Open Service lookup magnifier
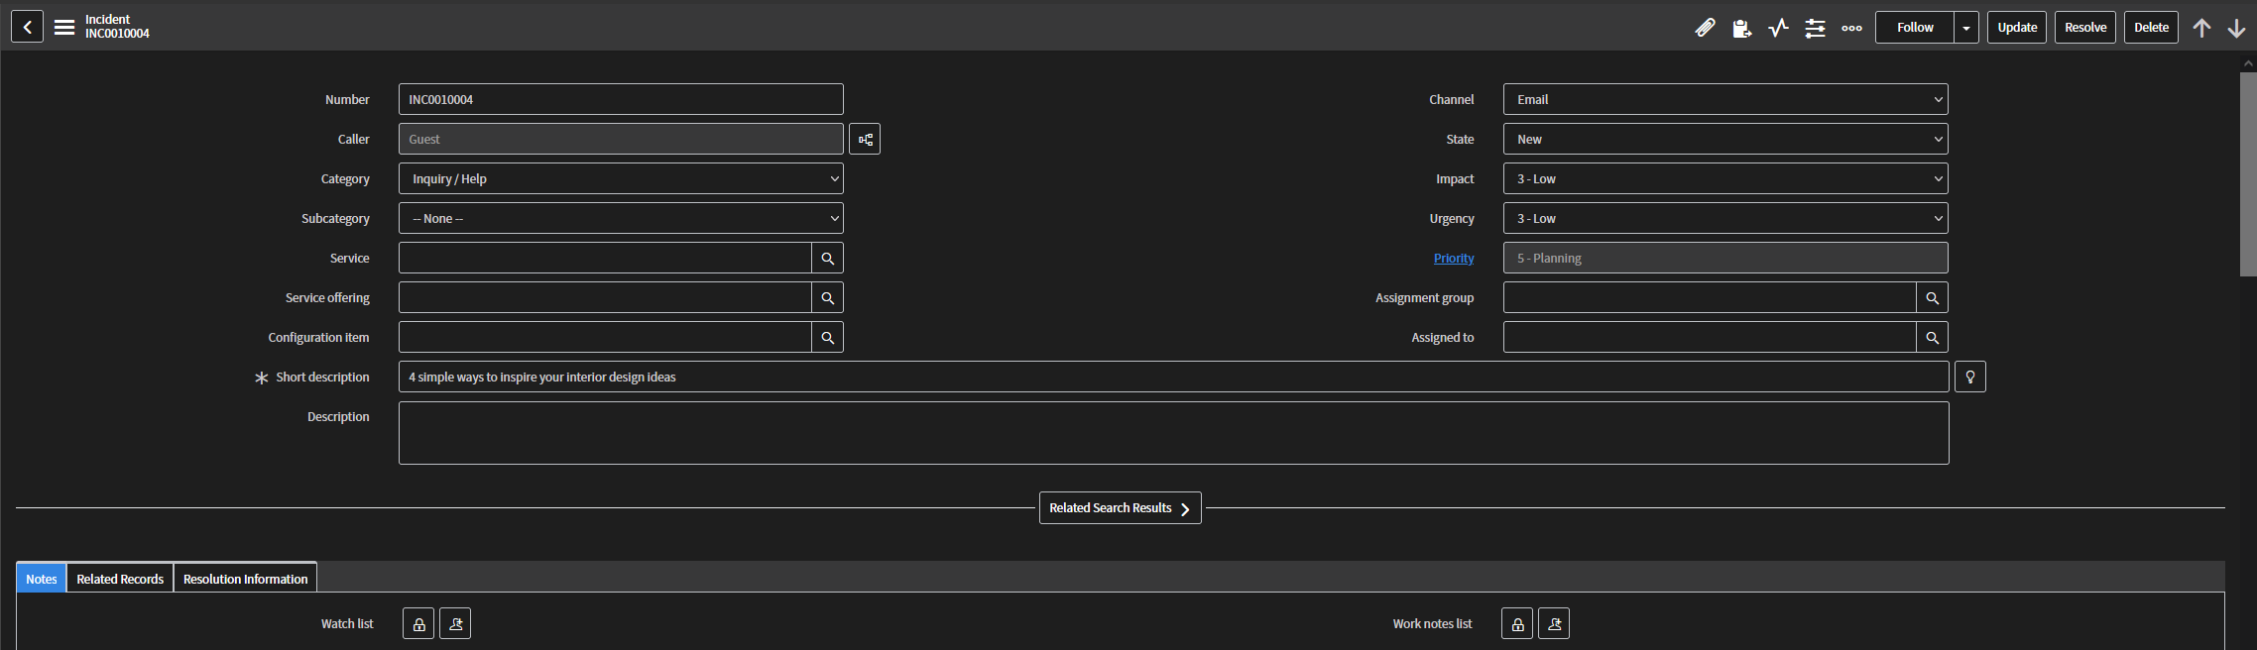 827,258
